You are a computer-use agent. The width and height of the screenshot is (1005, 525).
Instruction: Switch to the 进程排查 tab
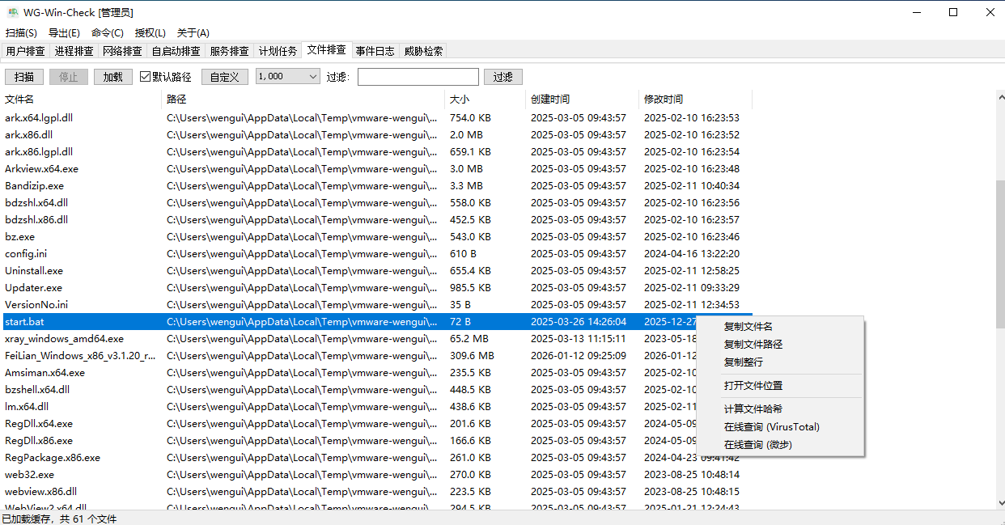[x=74, y=51]
